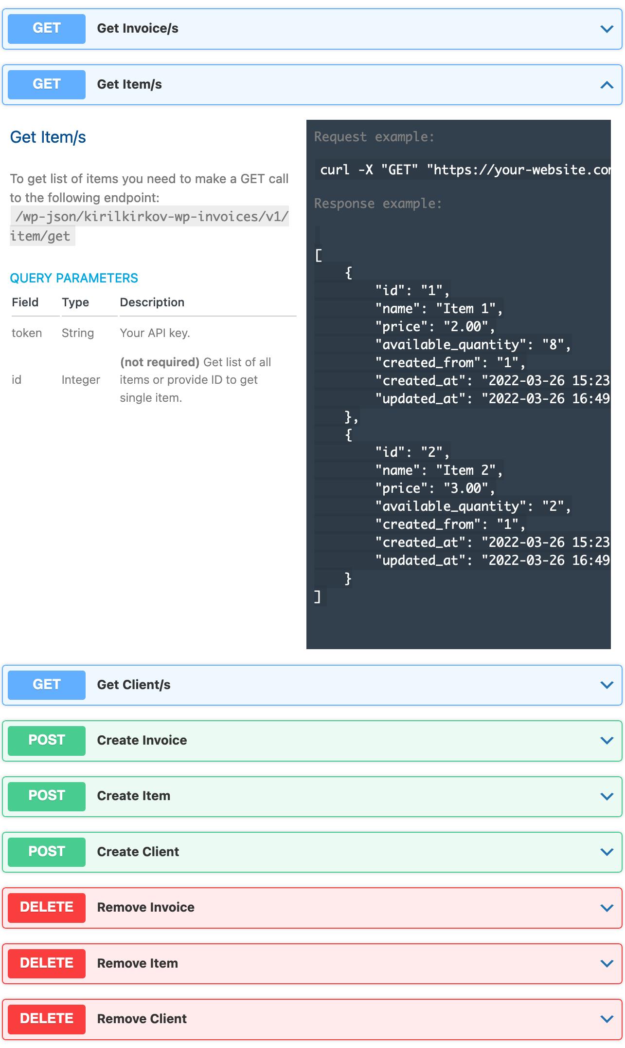
Task: Click the Integer type cell
Action: (x=81, y=380)
